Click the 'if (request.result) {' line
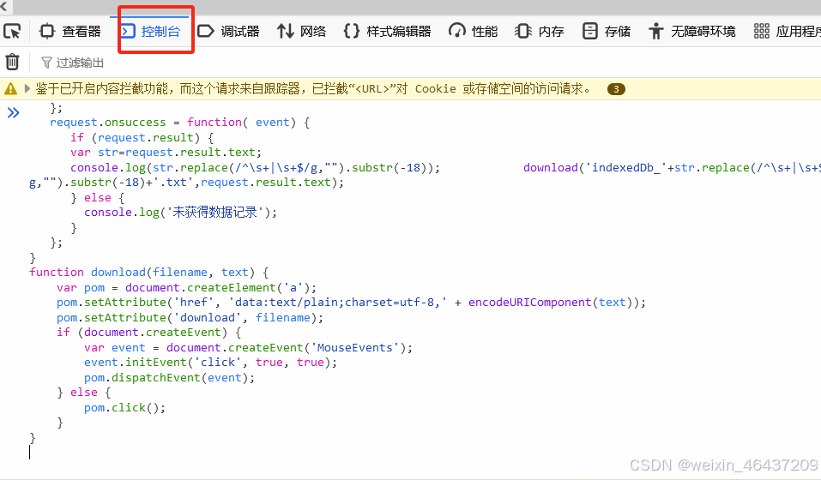 coord(142,137)
